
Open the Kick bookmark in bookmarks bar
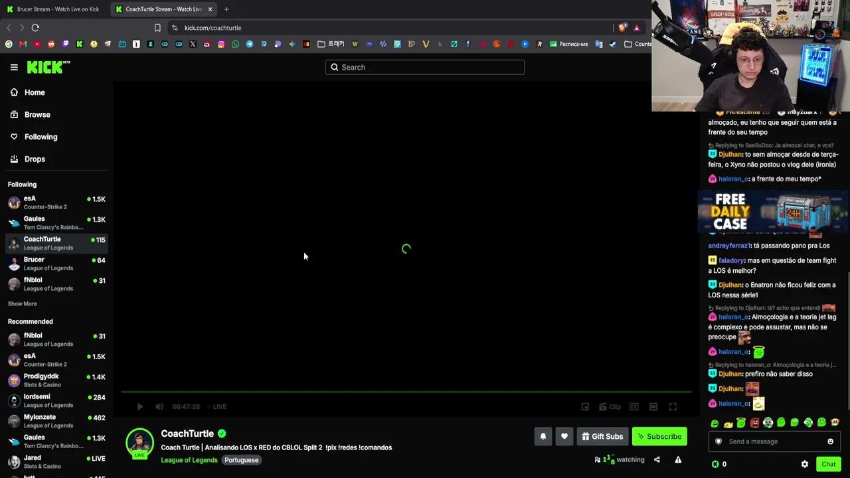click(80, 44)
